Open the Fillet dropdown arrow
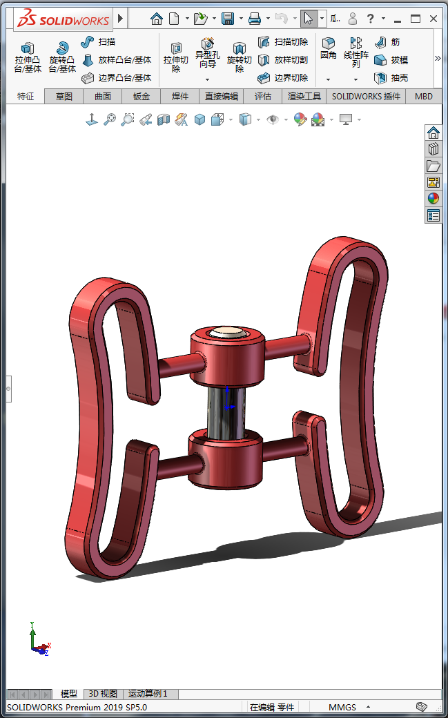448x718 pixels. [x=328, y=79]
